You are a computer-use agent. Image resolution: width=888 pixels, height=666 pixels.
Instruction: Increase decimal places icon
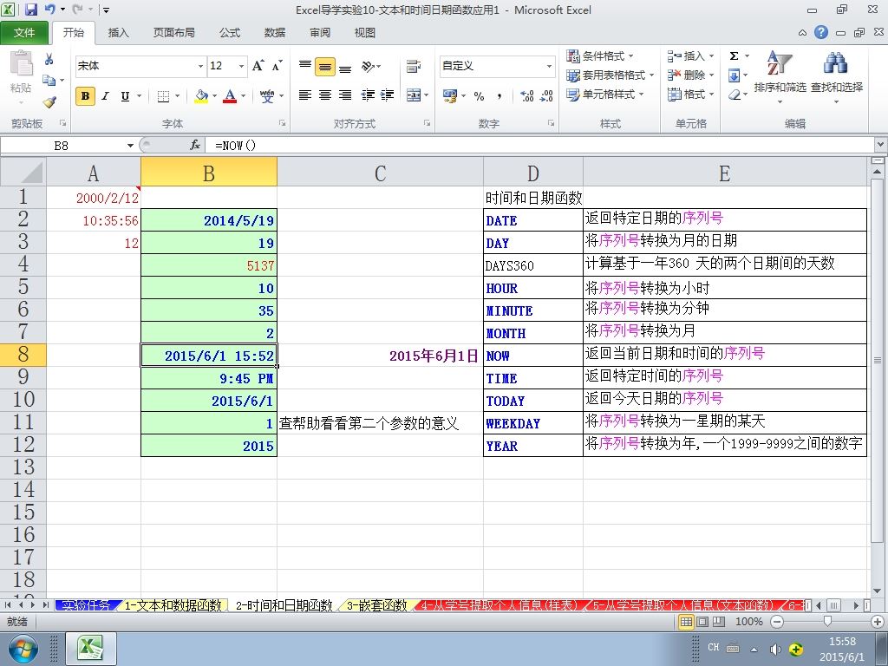coord(526,96)
